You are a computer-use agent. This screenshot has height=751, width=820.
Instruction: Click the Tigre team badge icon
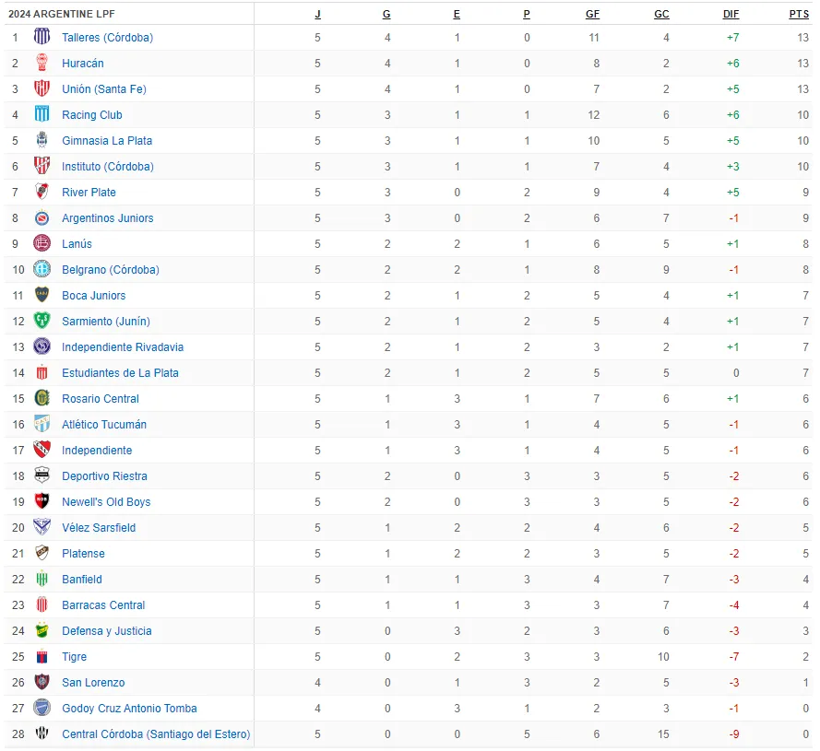42,657
